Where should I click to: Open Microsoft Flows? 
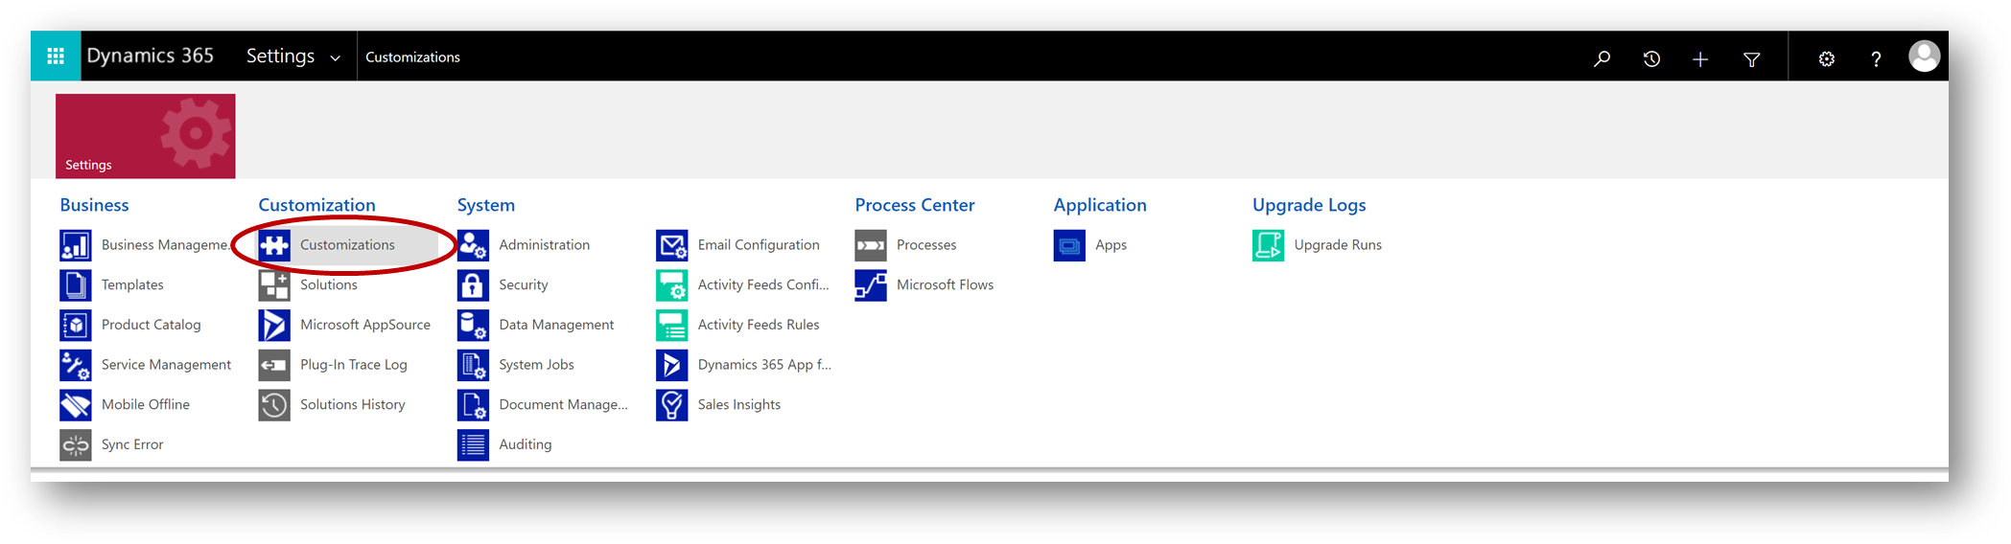(x=945, y=285)
